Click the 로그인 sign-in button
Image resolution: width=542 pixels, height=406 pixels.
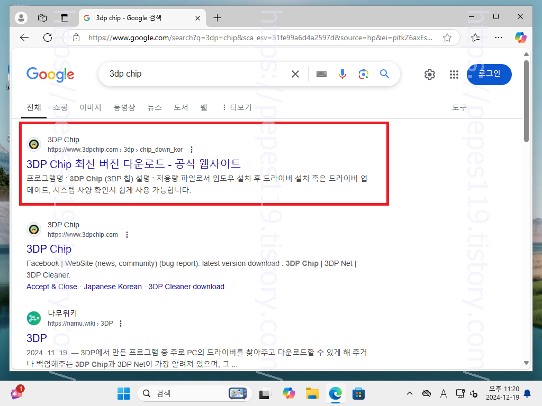489,74
